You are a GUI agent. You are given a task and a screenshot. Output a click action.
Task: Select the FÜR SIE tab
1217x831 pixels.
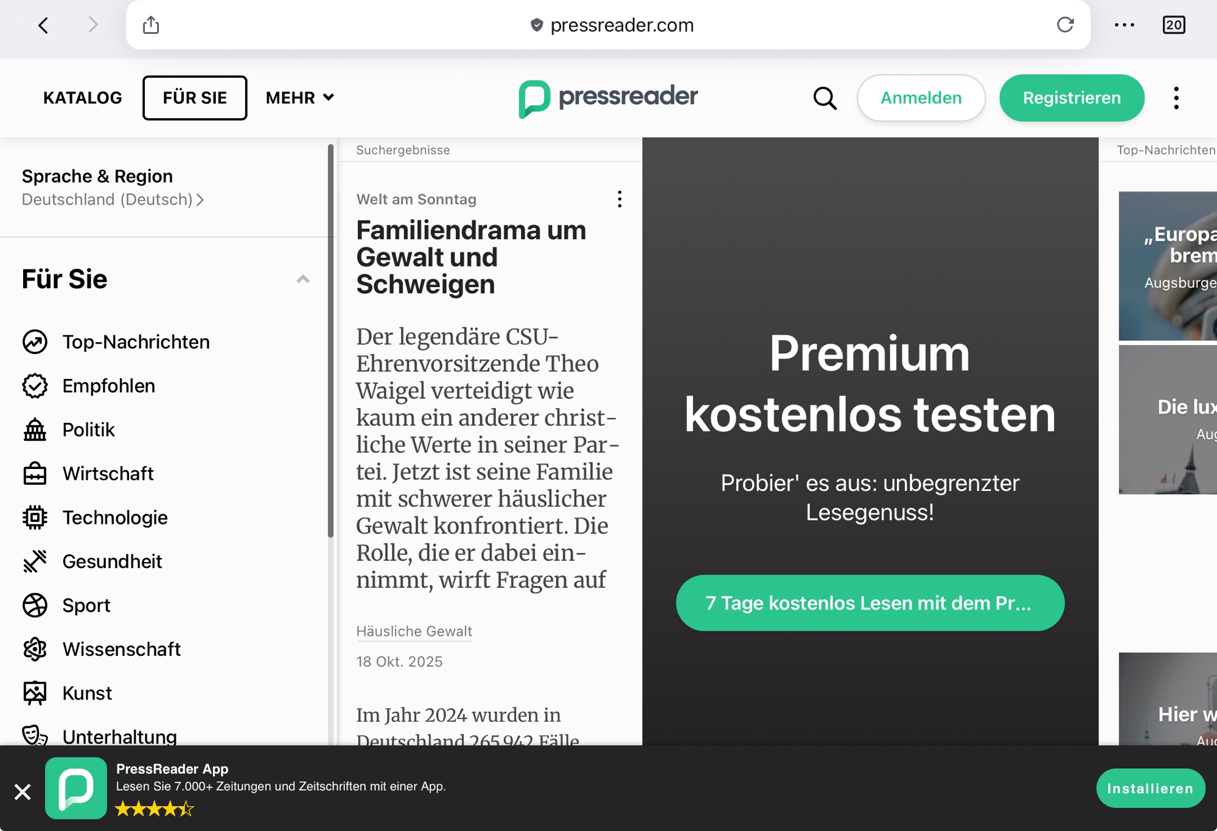click(195, 98)
